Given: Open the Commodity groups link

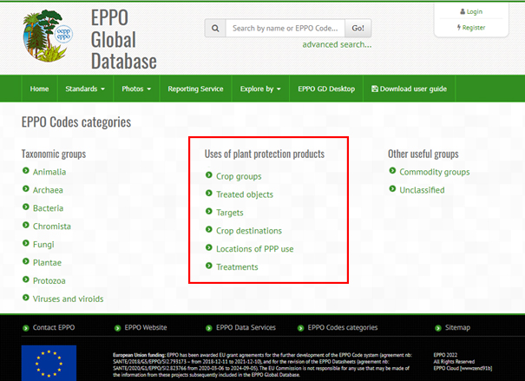Looking at the screenshot, I should [435, 172].
